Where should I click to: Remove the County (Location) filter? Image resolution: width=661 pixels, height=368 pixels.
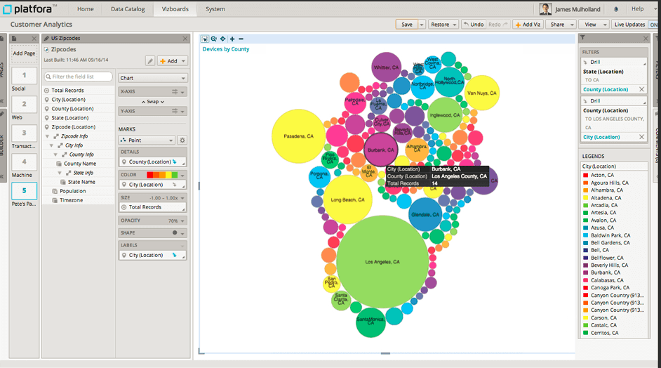[x=641, y=90]
